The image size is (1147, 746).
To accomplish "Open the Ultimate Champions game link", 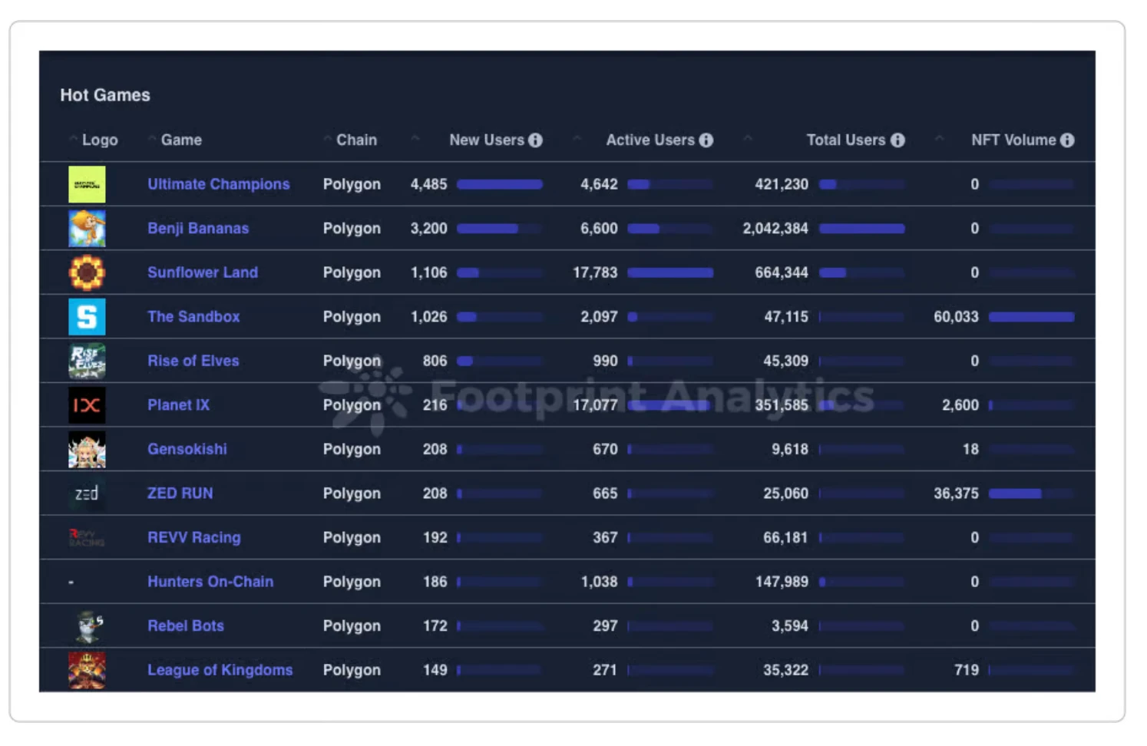I will click(219, 184).
